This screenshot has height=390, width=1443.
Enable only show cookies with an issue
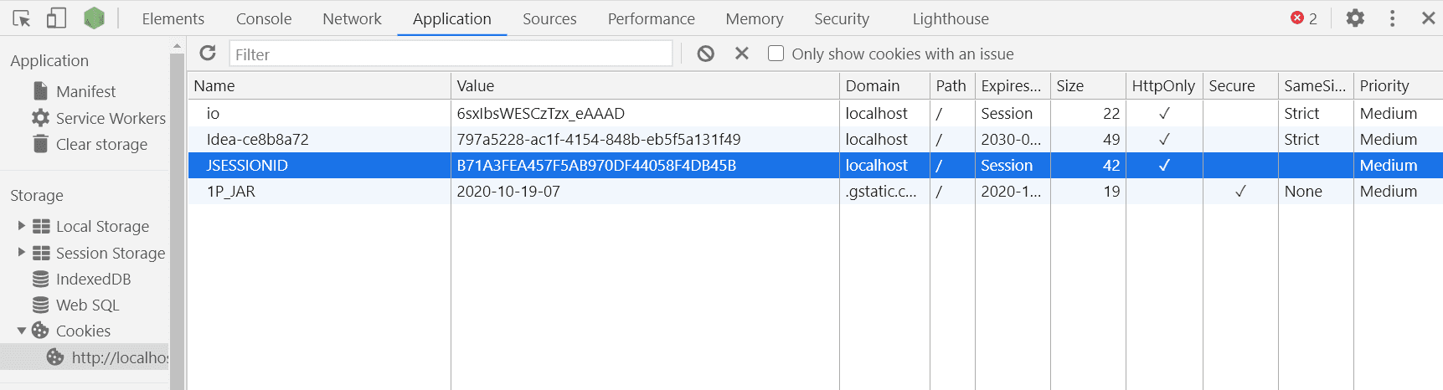[x=776, y=54]
